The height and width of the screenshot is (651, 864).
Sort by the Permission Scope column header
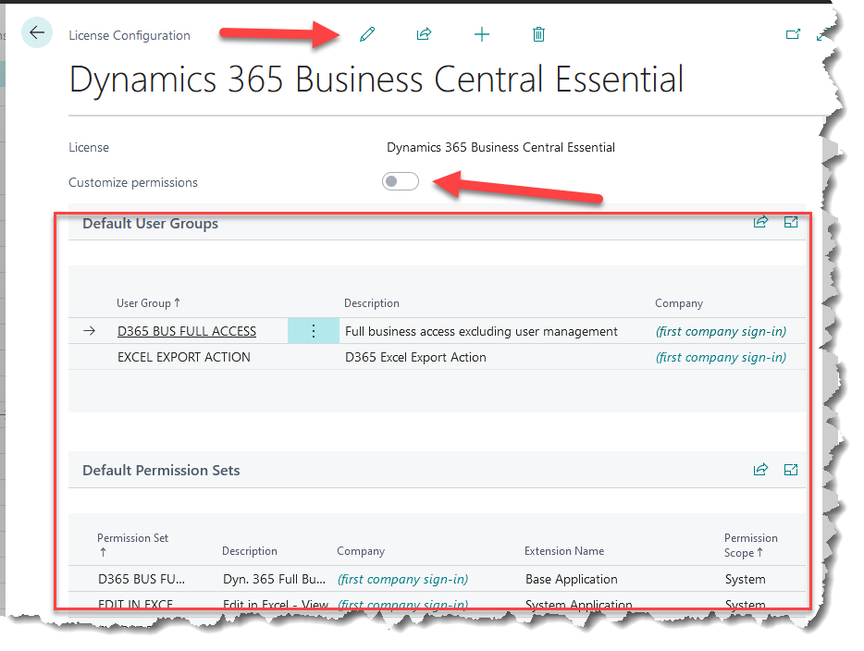[x=750, y=546]
